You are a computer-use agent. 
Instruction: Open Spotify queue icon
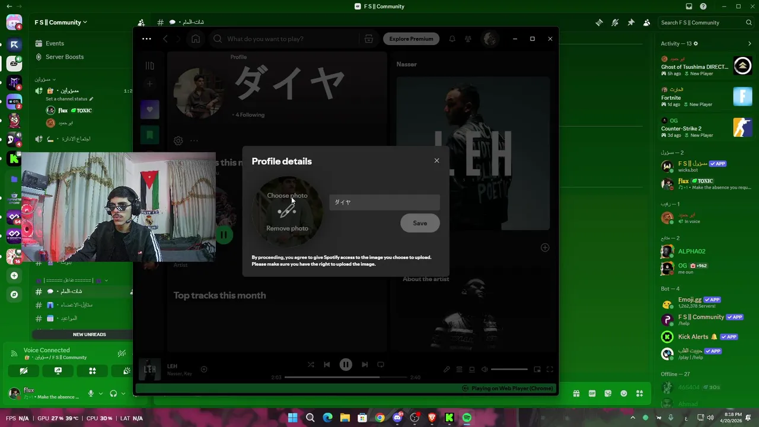[x=459, y=369]
